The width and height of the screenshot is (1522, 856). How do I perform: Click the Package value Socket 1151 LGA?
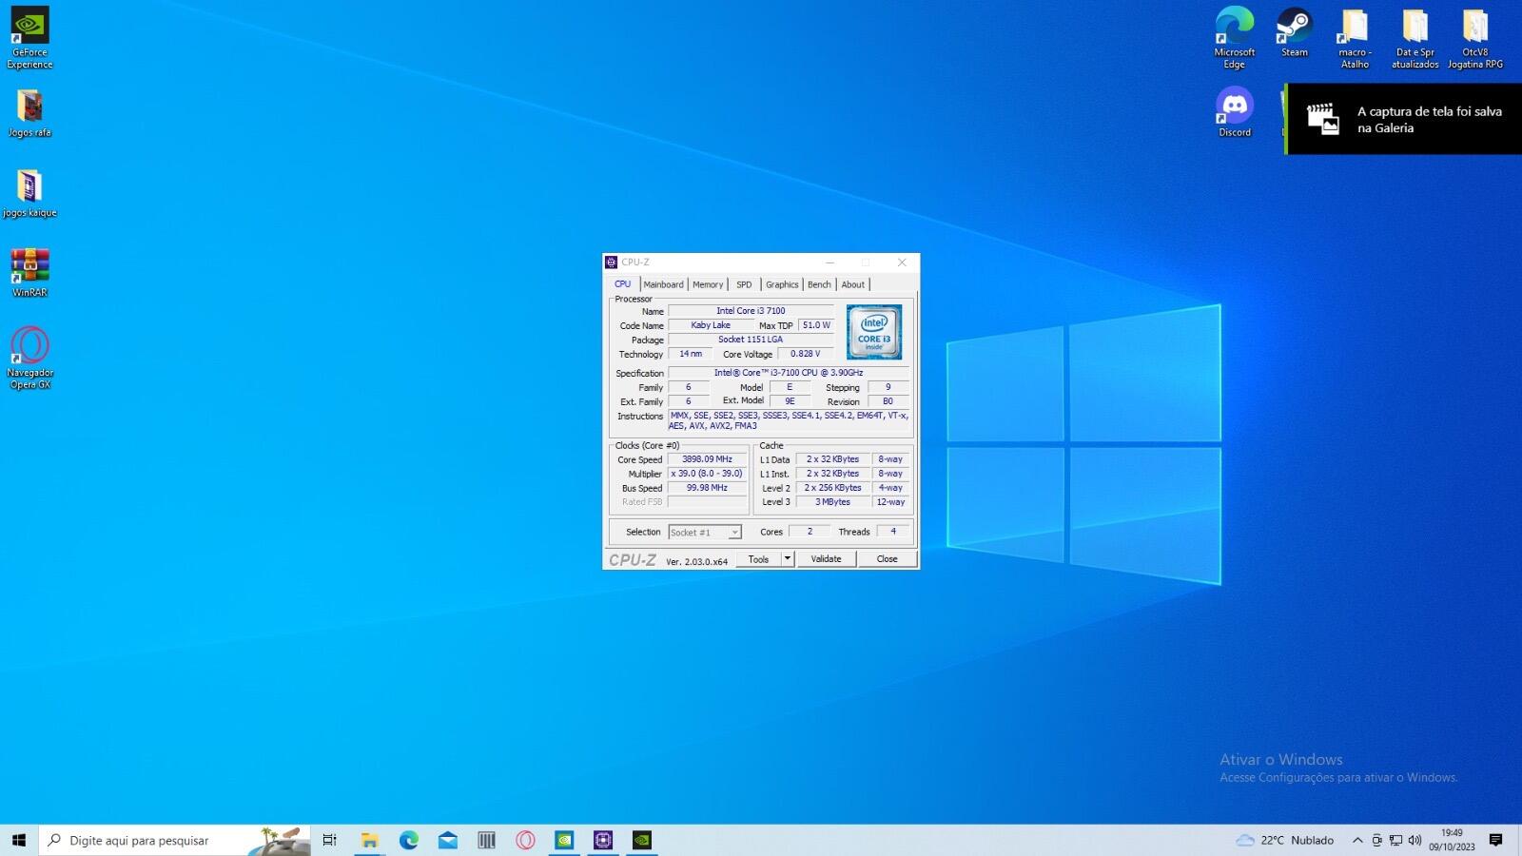pyautogui.click(x=751, y=340)
